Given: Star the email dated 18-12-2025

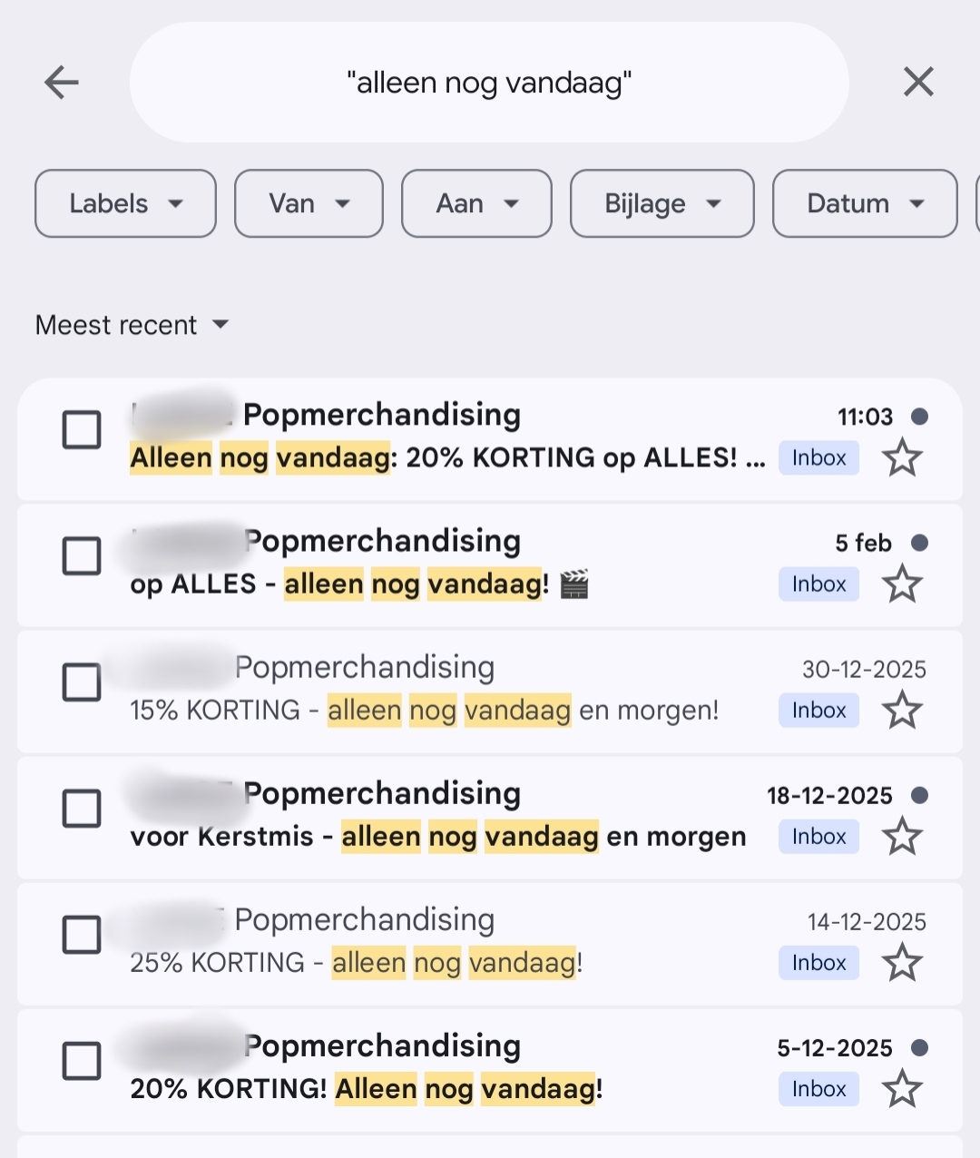Looking at the screenshot, I should [902, 837].
